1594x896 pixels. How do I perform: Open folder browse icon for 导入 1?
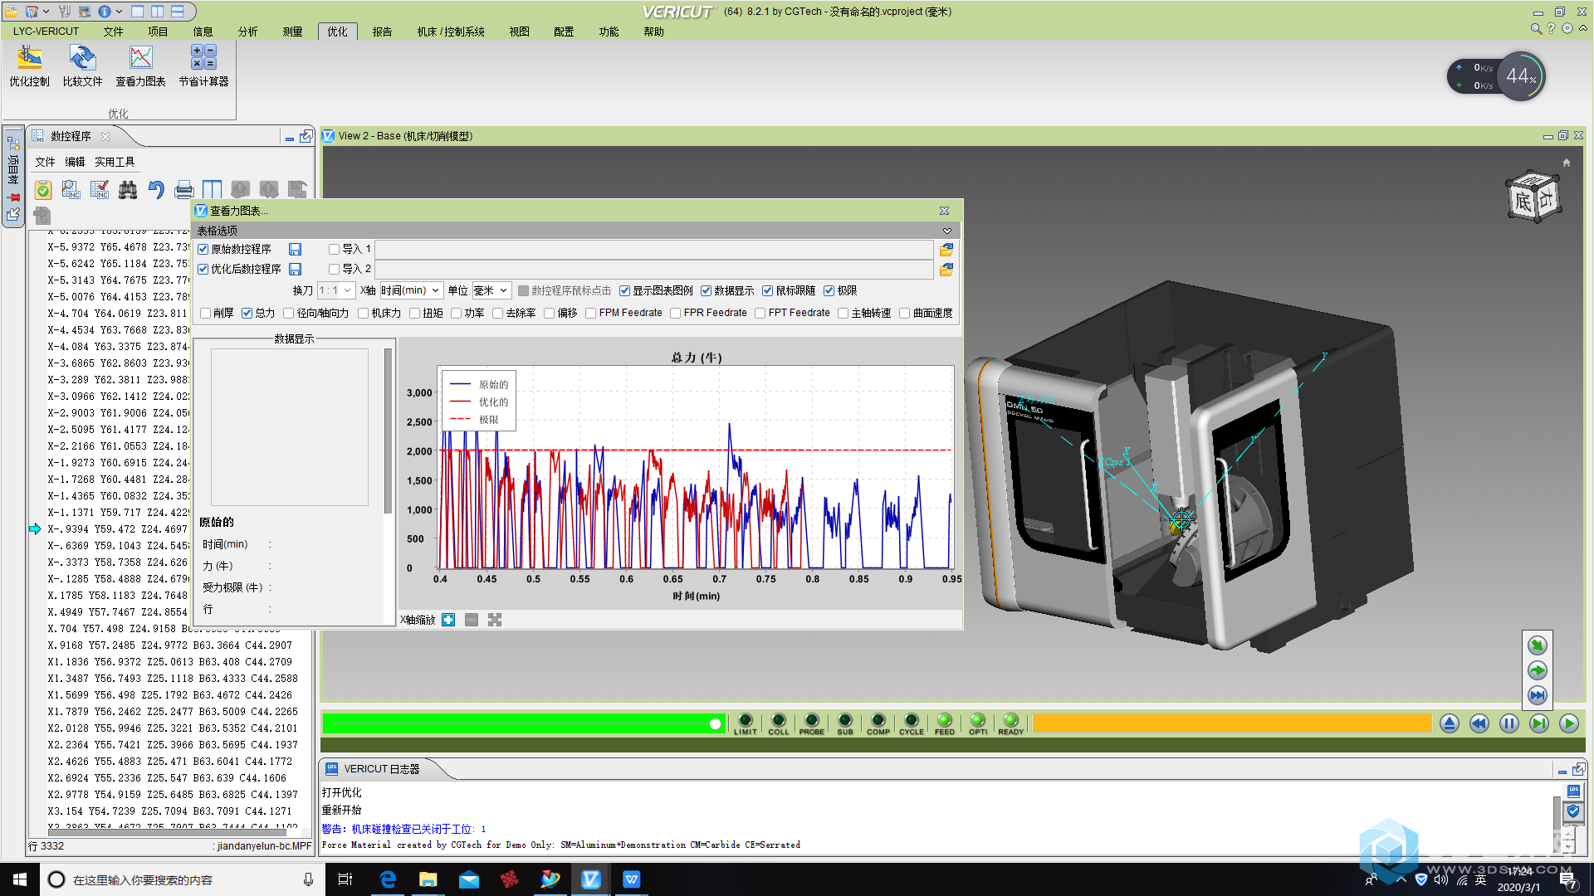pos(946,249)
